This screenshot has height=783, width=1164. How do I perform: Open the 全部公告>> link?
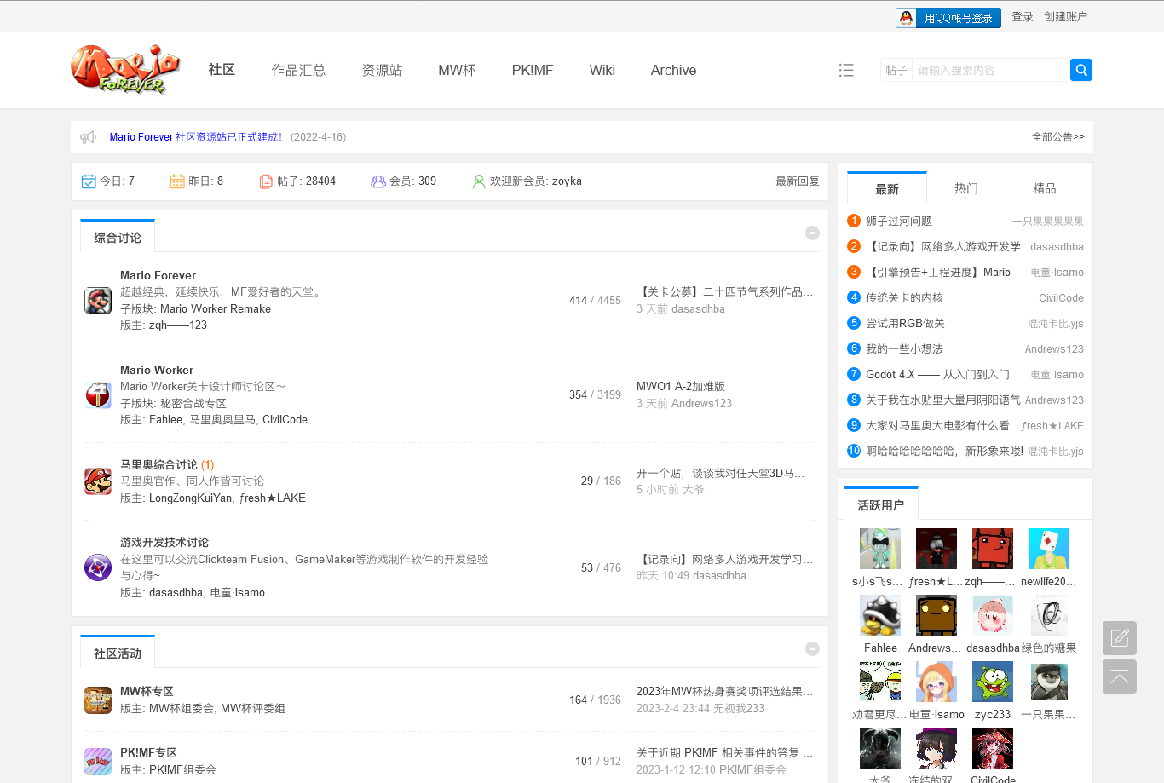click(x=1057, y=137)
